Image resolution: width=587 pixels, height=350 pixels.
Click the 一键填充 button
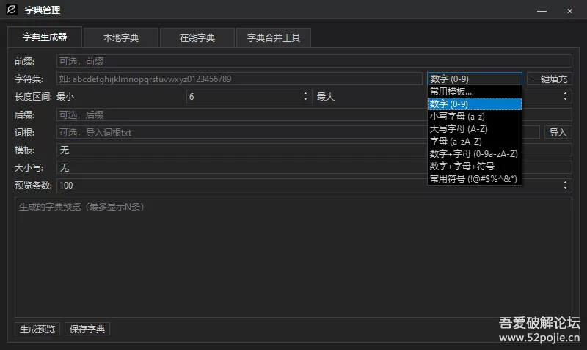point(550,79)
